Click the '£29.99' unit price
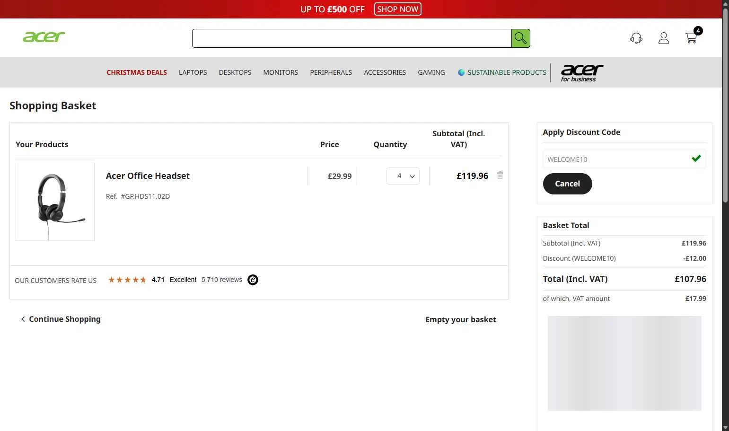Viewport: 729px width, 431px height. (x=340, y=176)
